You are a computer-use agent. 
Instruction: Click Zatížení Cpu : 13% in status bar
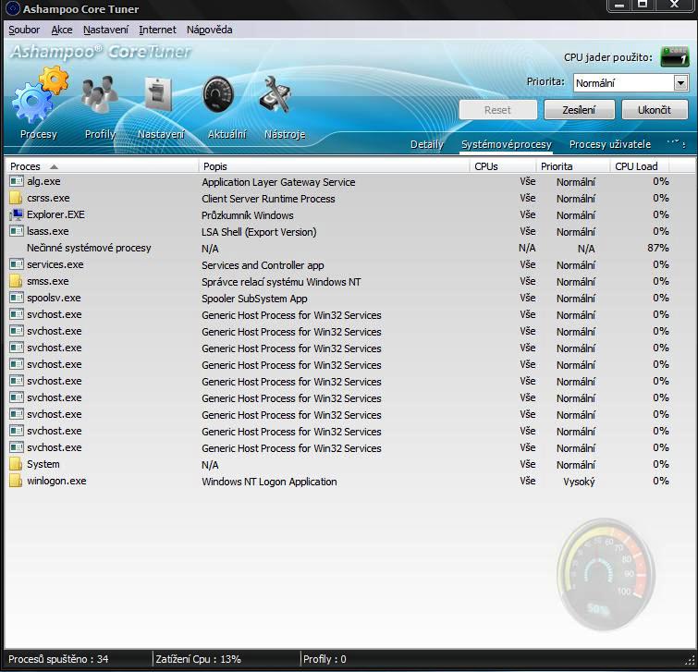[198, 659]
